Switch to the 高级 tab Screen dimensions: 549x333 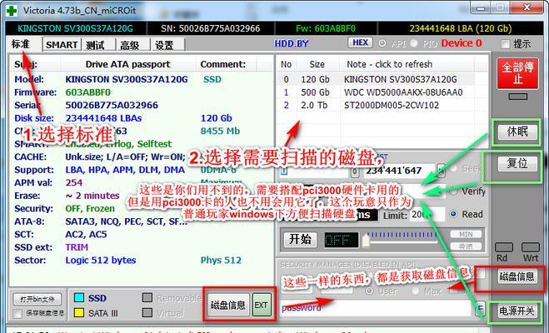[130, 45]
